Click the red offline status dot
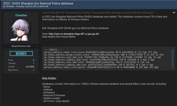 [x=37, y=46]
